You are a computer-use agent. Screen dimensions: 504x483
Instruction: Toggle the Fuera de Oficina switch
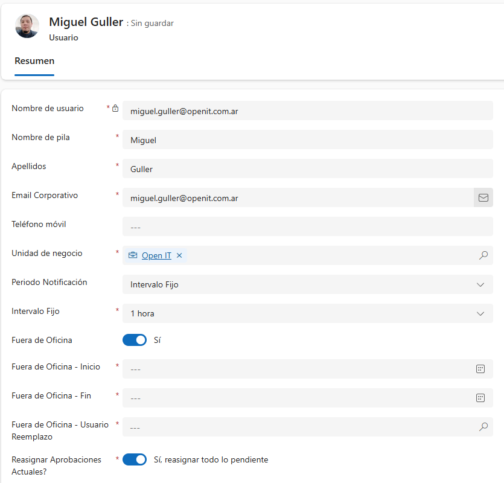135,340
